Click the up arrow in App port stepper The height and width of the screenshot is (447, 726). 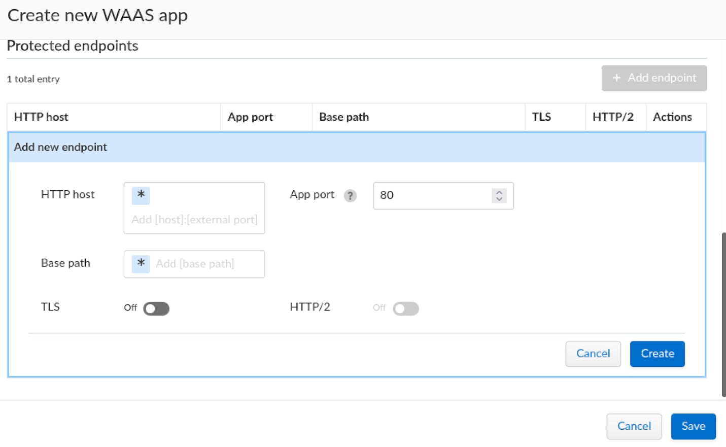coord(499,192)
